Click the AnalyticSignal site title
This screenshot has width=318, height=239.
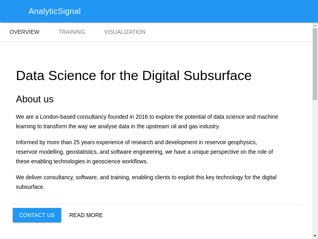point(54,11)
